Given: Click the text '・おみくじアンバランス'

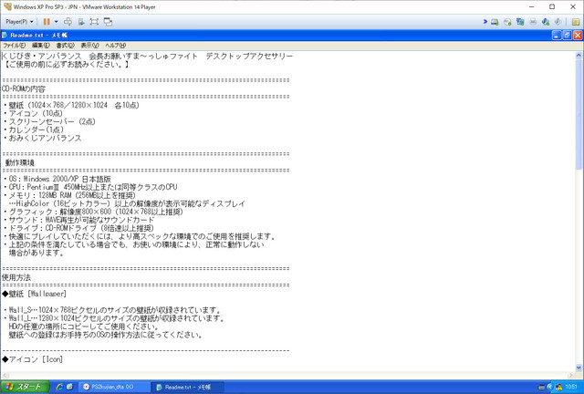Looking at the screenshot, I should [42, 138].
